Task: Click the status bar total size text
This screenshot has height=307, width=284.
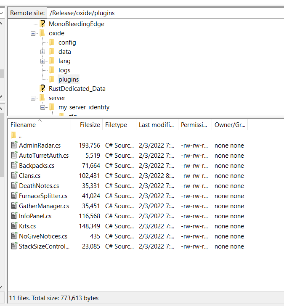Action: pos(54,298)
